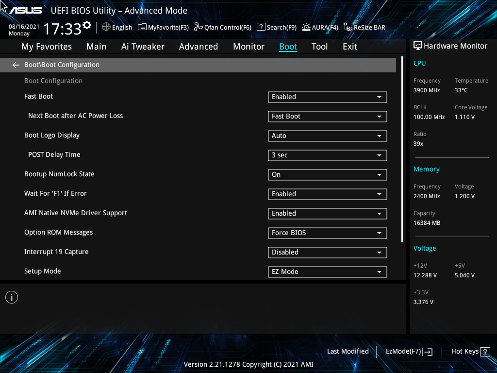Click the globe language icon
497x373 pixels.
(106, 27)
